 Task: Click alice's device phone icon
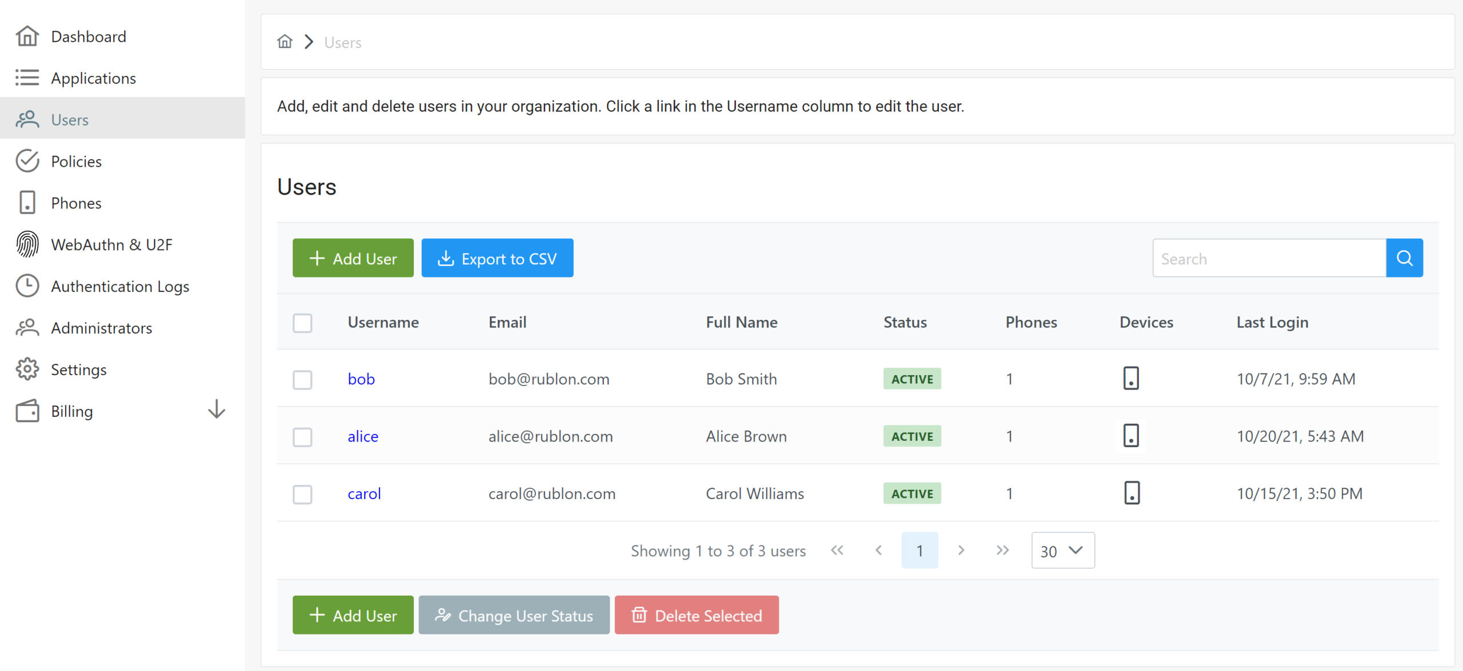(x=1131, y=436)
